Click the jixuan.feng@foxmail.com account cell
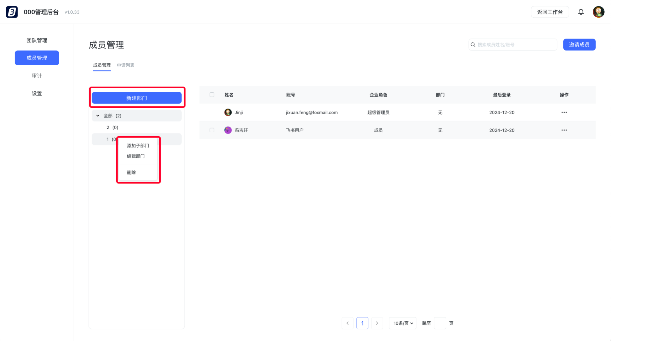The height and width of the screenshot is (341, 647). point(312,112)
